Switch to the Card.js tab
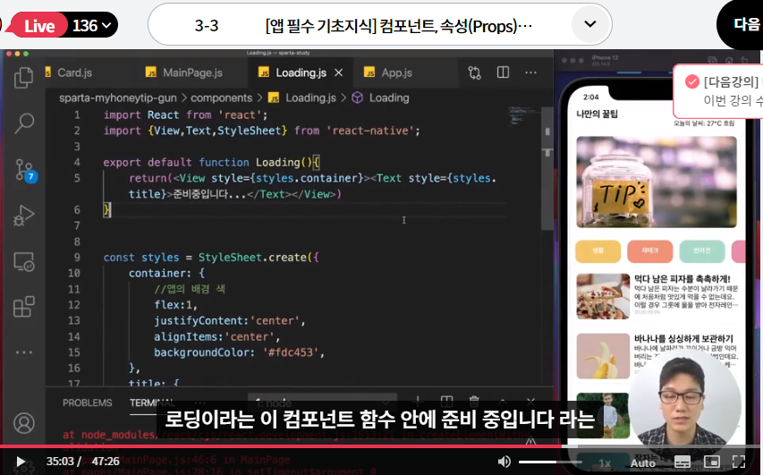This screenshot has width=763, height=475. pyautogui.click(x=73, y=72)
